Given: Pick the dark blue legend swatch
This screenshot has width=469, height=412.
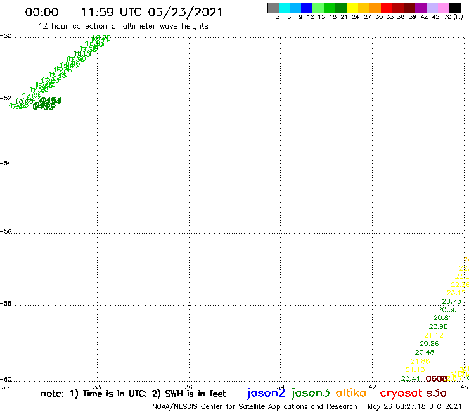Looking at the screenshot, I should 307,8.
